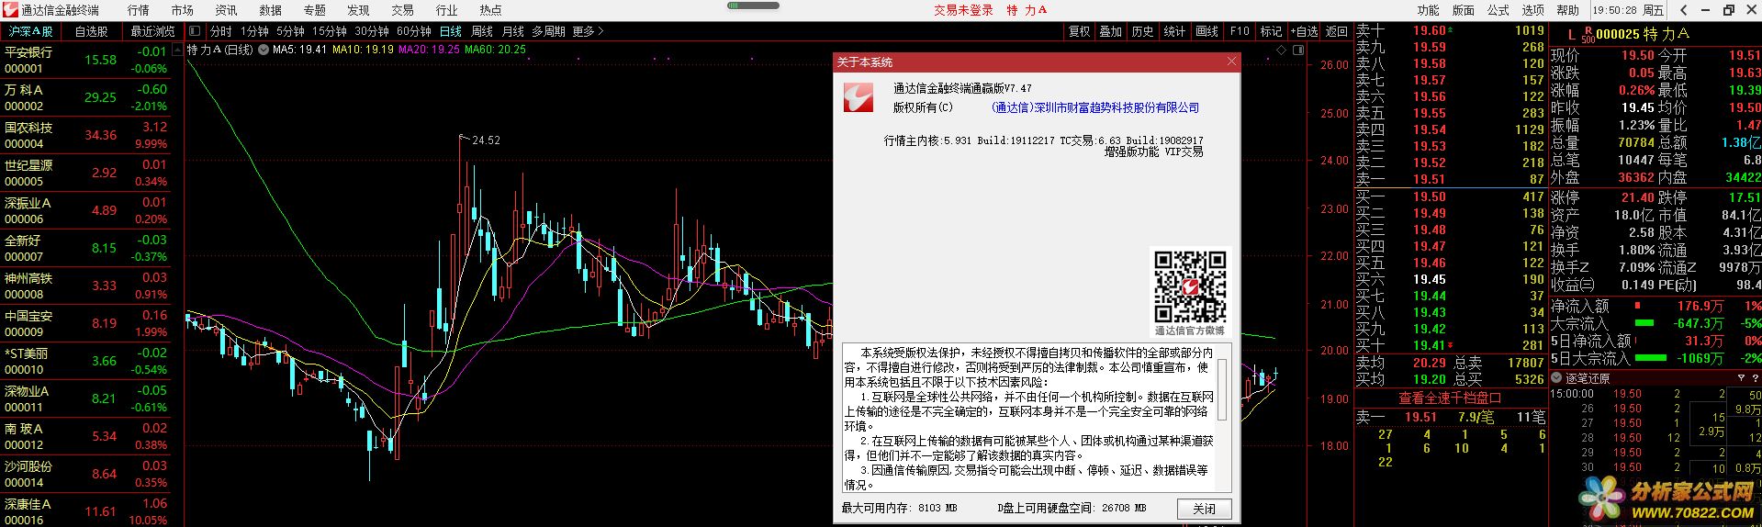Click the 交易未登录 status text
The height and width of the screenshot is (527, 1762).
click(x=963, y=10)
